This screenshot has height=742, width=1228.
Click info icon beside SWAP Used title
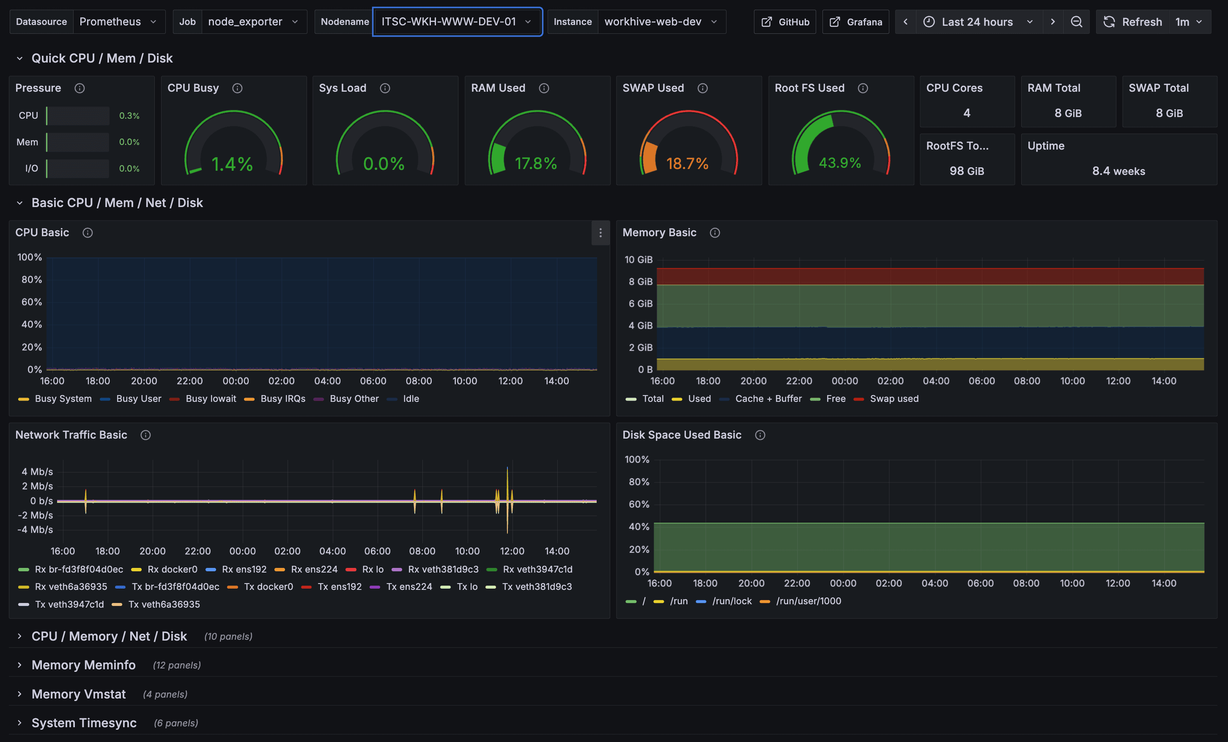702,88
